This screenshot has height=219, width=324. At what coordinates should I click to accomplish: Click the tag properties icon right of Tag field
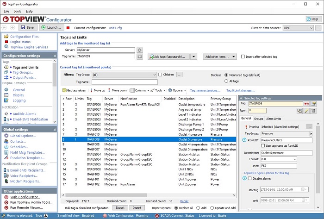[x=313, y=104]
